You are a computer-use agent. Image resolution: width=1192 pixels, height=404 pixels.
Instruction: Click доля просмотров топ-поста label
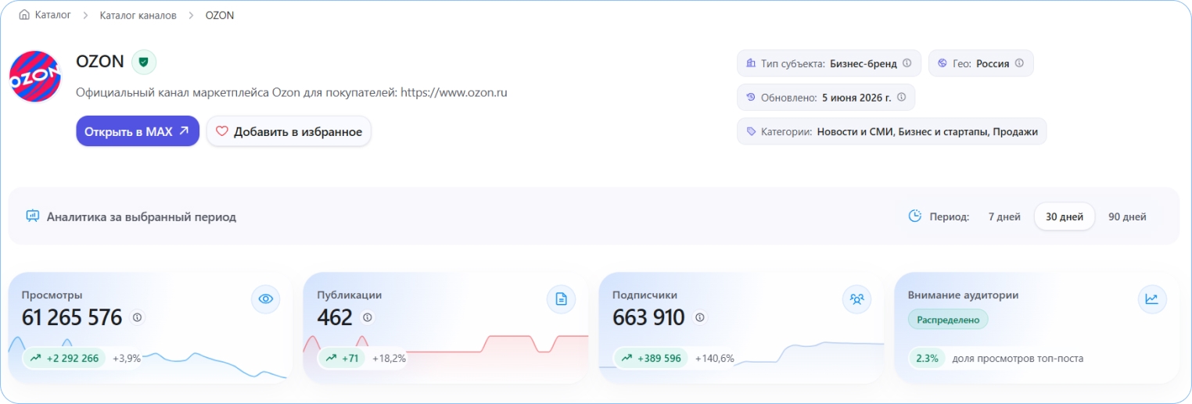pos(1018,359)
